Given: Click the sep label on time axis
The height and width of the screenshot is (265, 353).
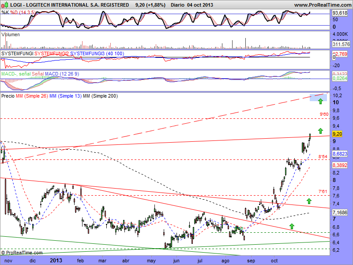Looking at the screenshot, I should [x=251, y=261].
